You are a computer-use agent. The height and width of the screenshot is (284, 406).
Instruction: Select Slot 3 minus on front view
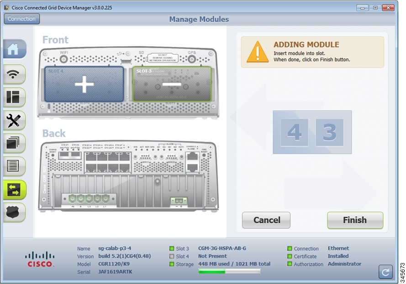pos(172,84)
